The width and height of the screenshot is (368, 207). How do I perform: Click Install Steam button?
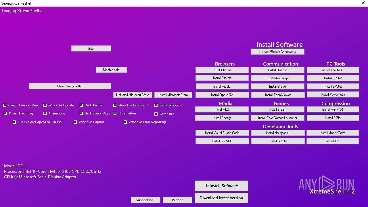pos(277,110)
